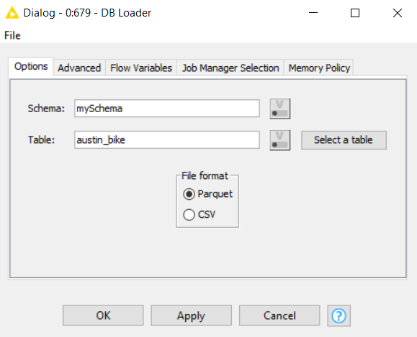Cancel the DB Loader dialog
This screenshot has width=417, height=337.
(x=279, y=315)
